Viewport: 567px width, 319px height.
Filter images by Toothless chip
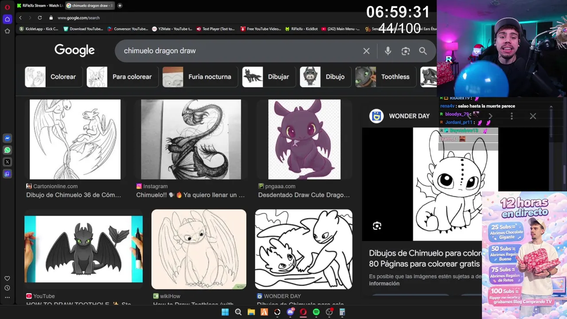point(385,77)
